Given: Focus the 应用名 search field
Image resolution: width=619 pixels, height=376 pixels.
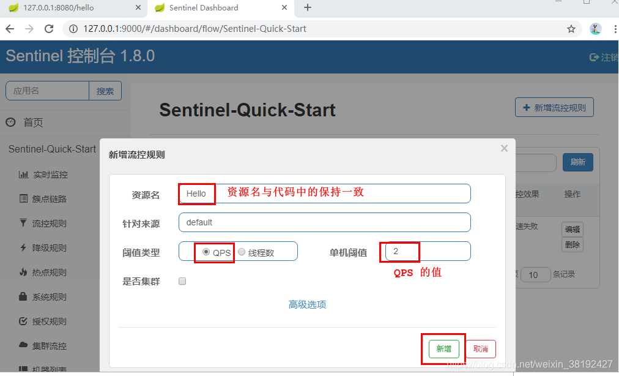Looking at the screenshot, I should (x=47, y=91).
